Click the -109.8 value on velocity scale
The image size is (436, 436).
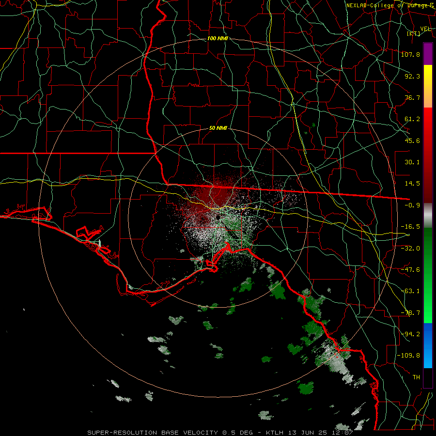408,356
